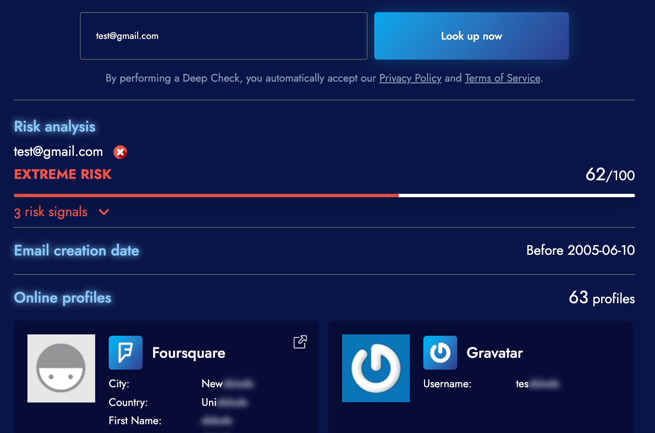Click the Foursquare logo icon

tap(126, 353)
